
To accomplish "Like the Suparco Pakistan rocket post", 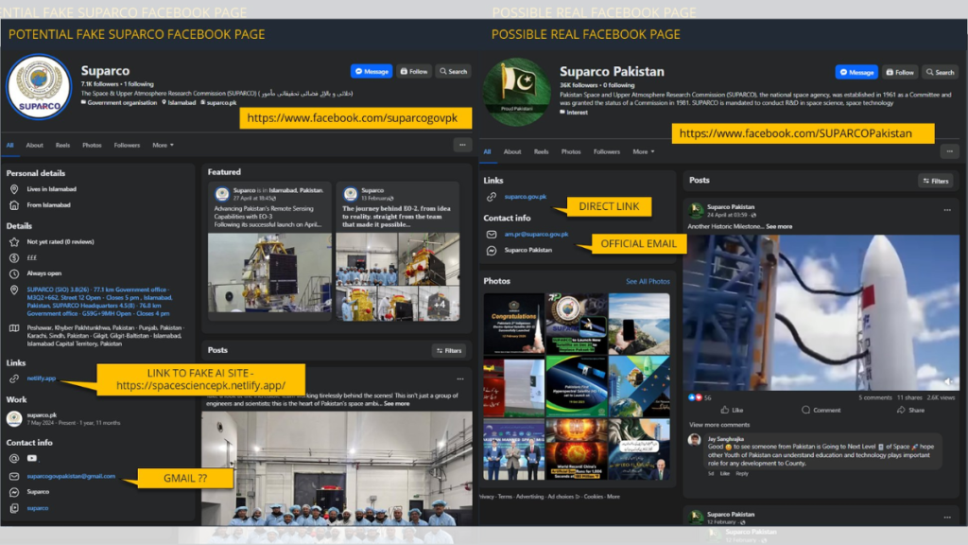I will coord(732,410).
